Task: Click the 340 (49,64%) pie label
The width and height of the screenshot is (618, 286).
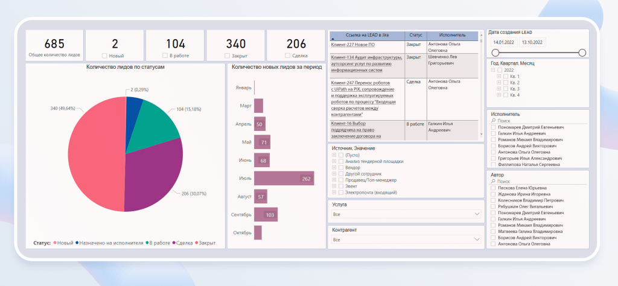Action: tap(62, 108)
